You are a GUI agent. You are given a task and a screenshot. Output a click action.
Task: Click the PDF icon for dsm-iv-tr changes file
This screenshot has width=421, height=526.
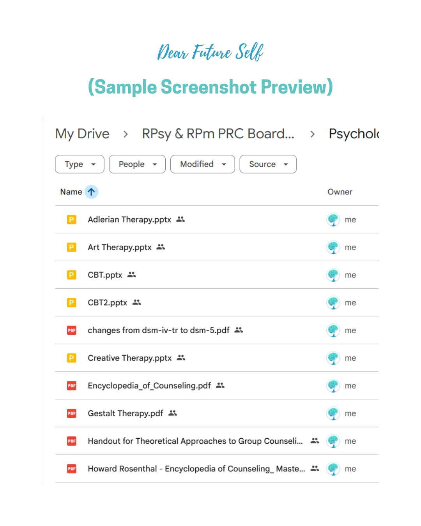(72, 330)
